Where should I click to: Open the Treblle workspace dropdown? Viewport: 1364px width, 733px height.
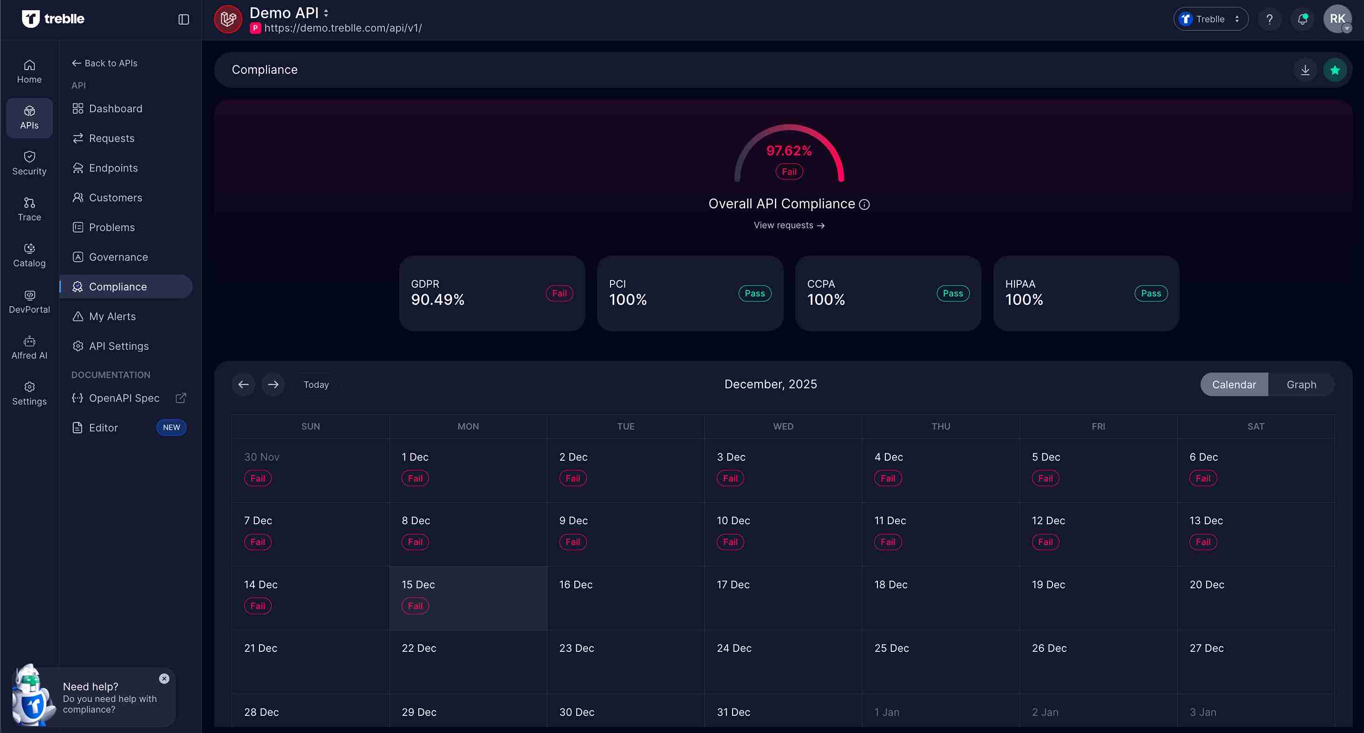[x=1210, y=19]
